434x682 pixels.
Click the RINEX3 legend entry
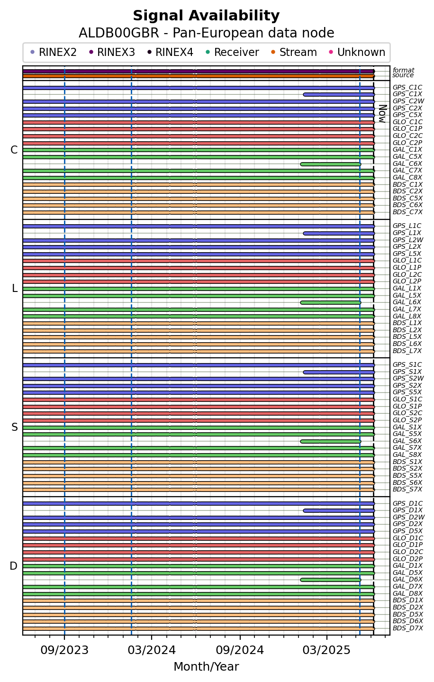(x=112, y=52)
